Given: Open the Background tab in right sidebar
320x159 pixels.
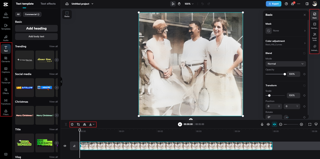Looking at the screenshot, I should point(314,26).
